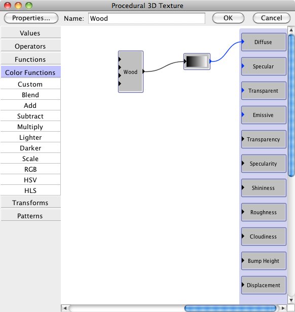Click the Bump Height output module
Image resolution: width=295 pixels, height=312 pixels.
tap(264, 261)
